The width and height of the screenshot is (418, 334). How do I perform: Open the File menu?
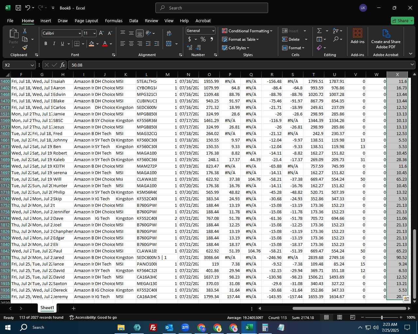10,21
